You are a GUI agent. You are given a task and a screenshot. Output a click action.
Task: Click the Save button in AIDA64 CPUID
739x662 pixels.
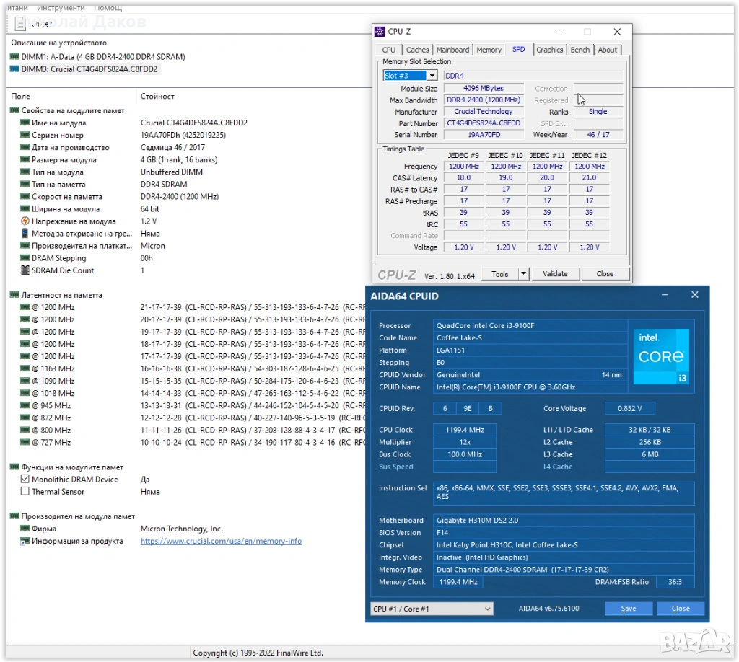(x=629, y=609)
